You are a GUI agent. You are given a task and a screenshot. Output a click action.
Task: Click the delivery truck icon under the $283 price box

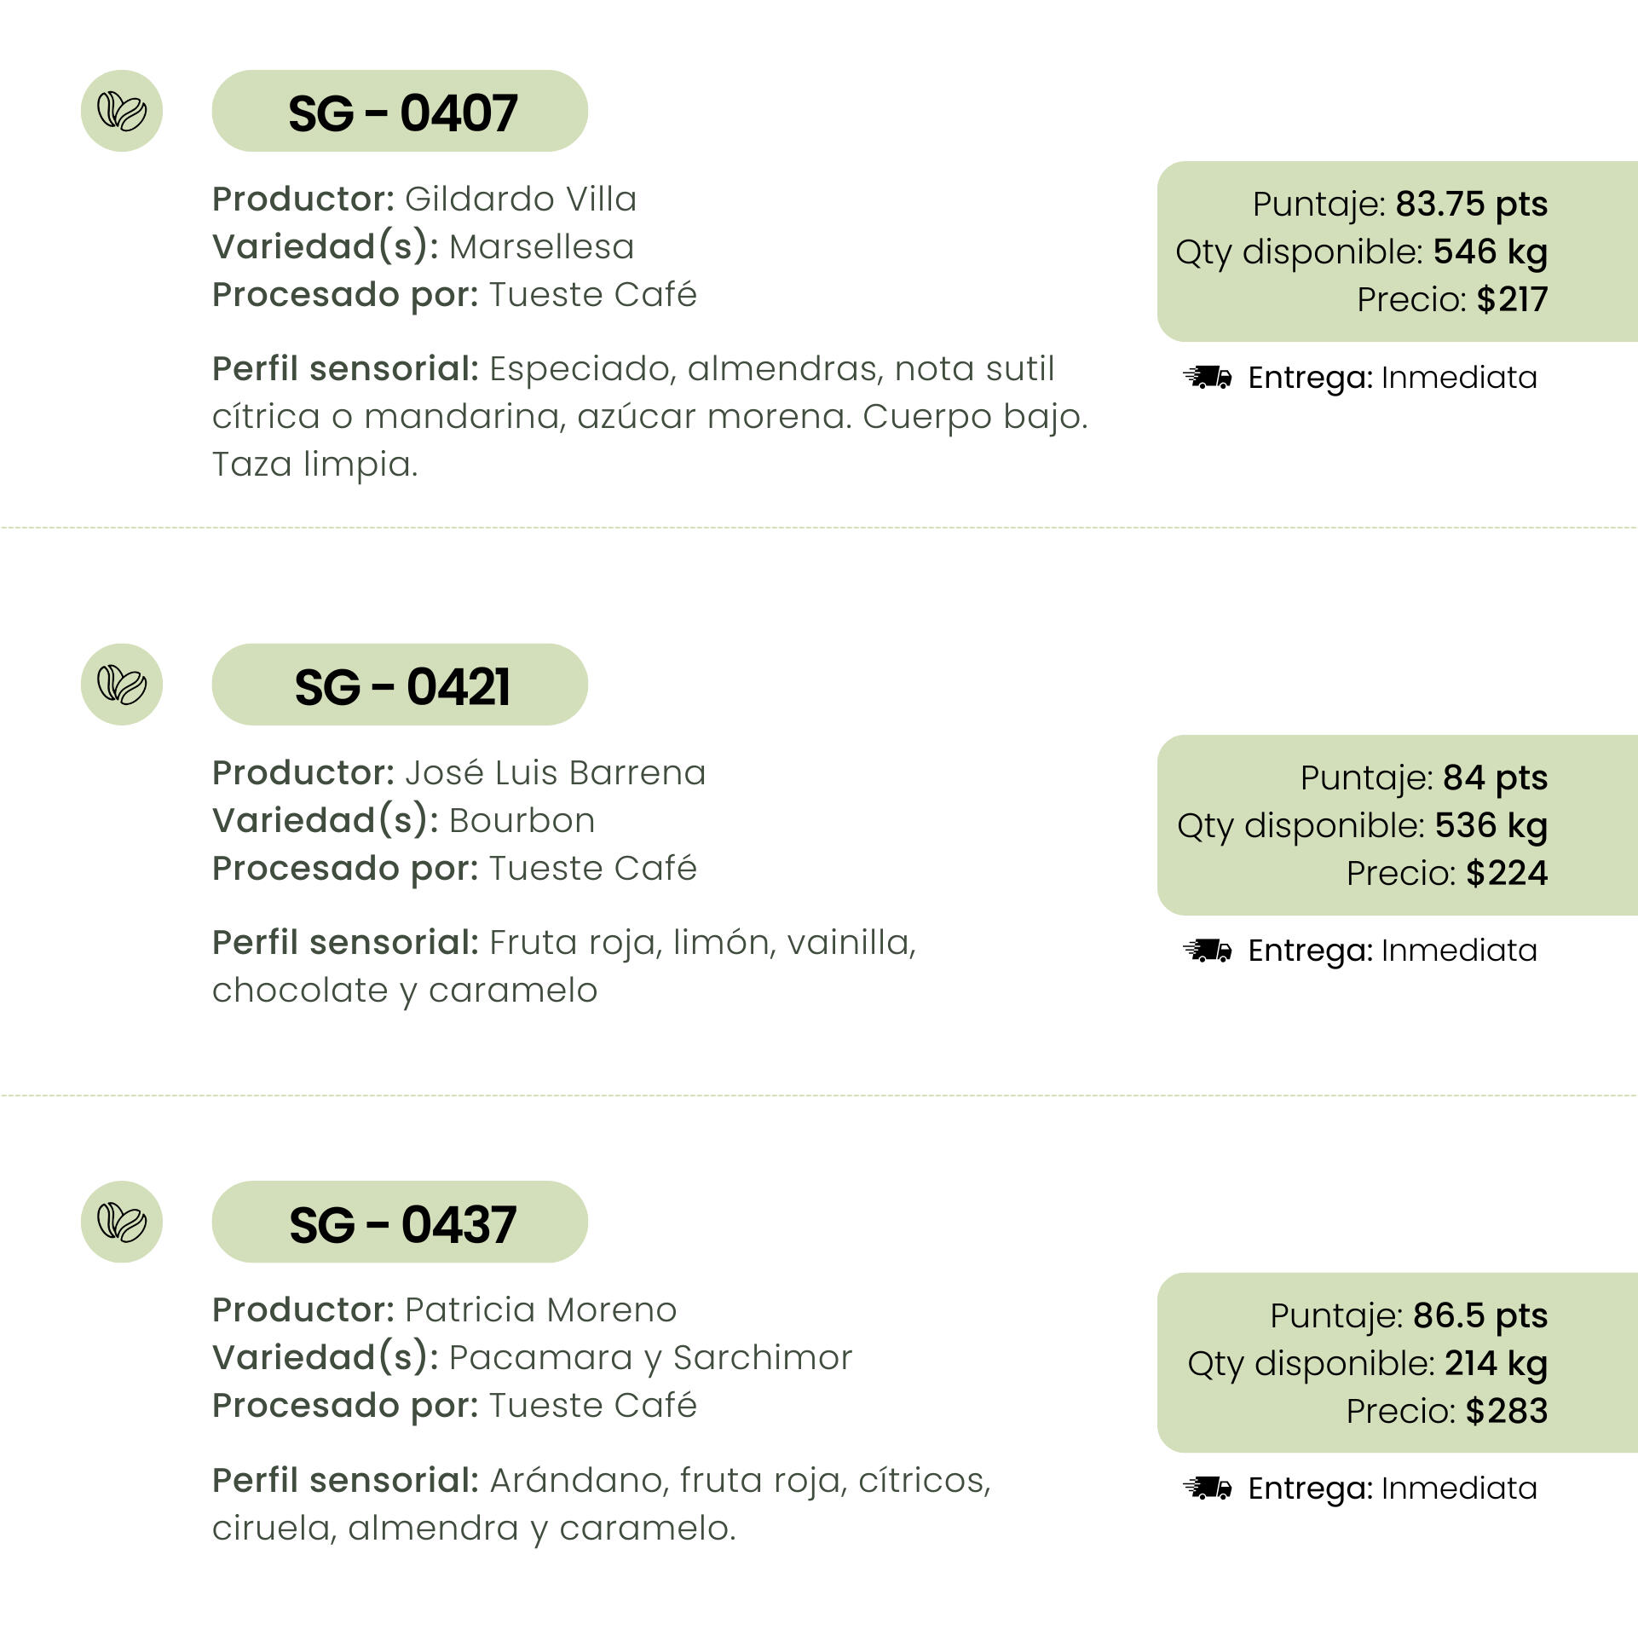point(1208,1488)
